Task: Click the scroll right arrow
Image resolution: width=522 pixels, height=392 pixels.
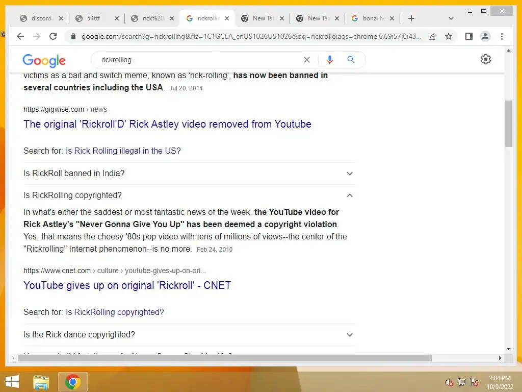Action: click(500, 358)
